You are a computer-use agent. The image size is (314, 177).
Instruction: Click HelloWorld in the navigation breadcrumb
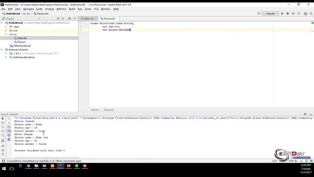click(11, 14)
